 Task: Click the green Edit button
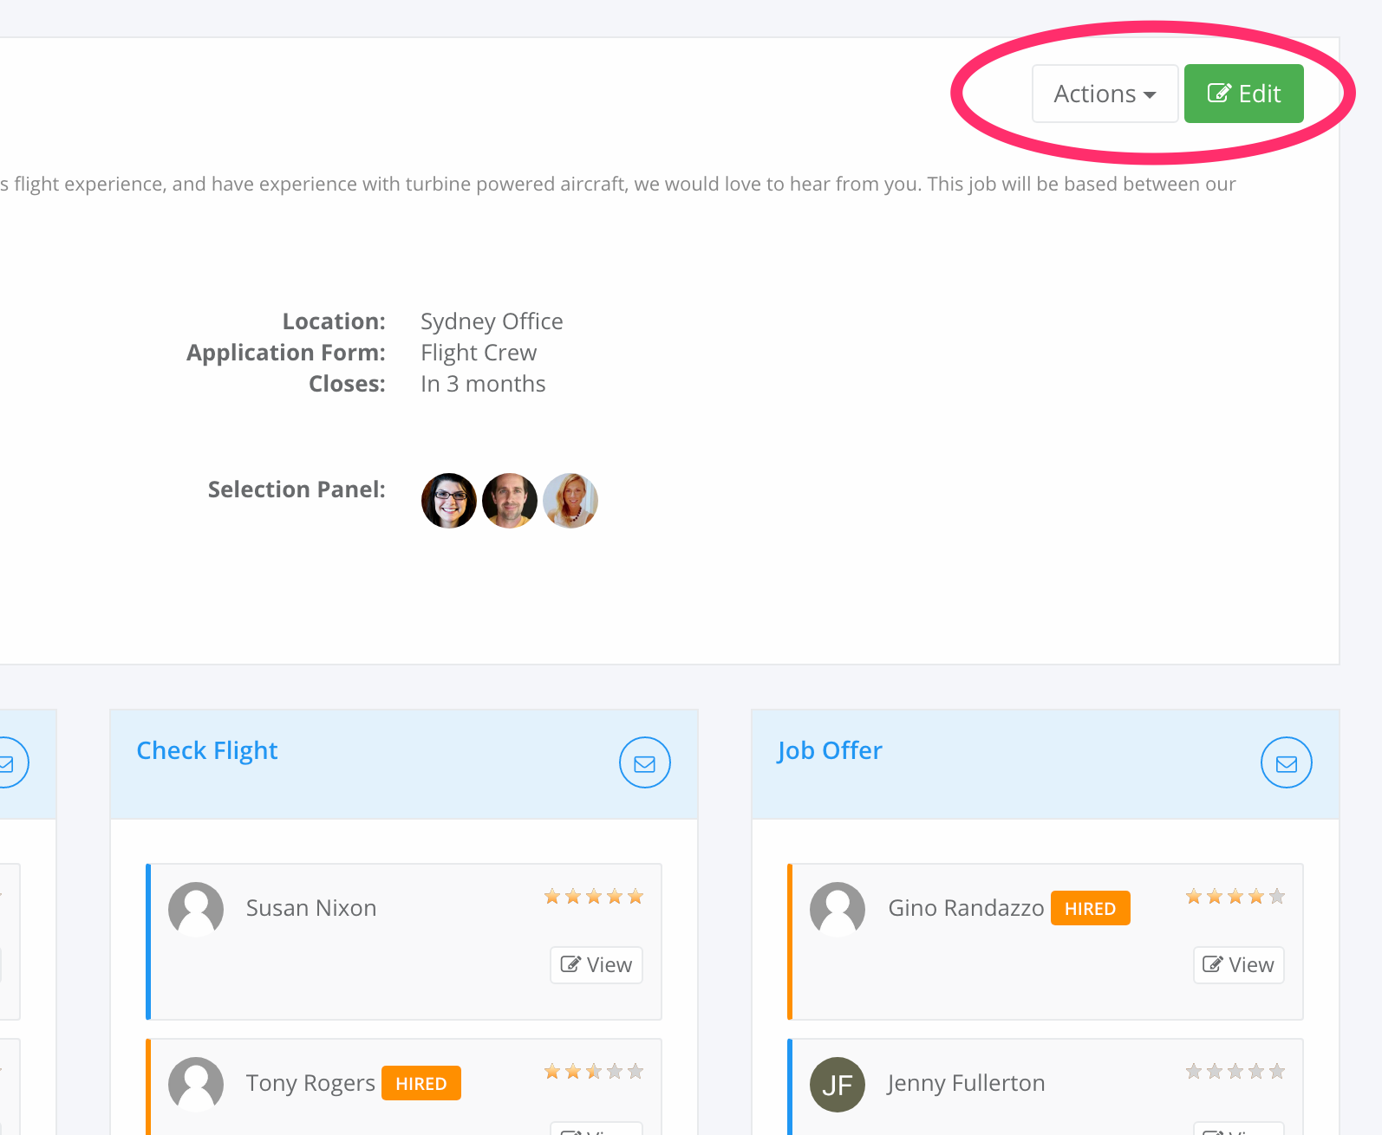coord(1243,94)
